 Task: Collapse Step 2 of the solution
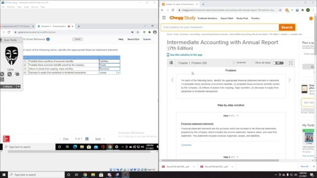point(237,157)
